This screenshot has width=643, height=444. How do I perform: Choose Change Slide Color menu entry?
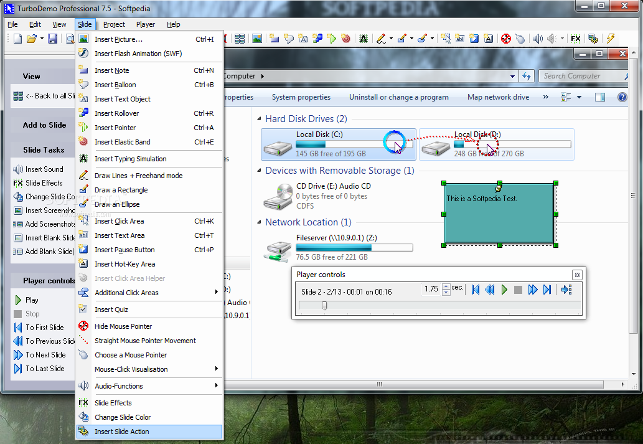tap(149, 417)
